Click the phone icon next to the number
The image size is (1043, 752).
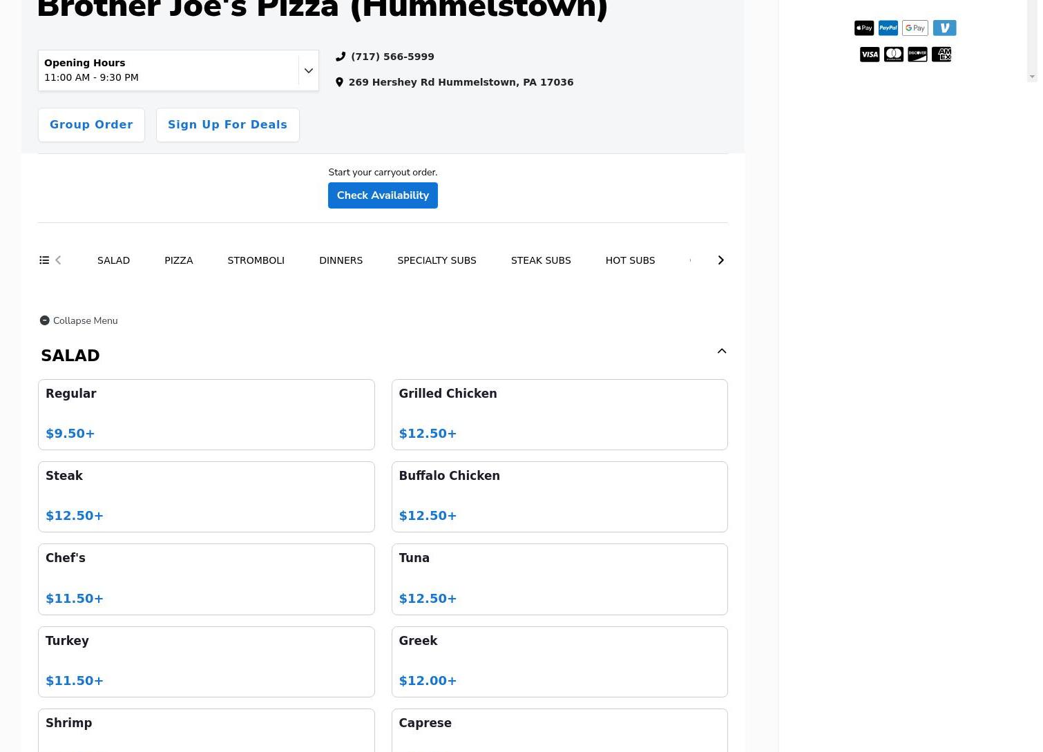tap(341, 57)
